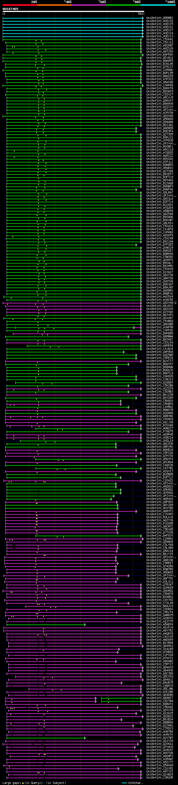
Task: Click the =100char. scale legend
Action: click(x=132, y=782)
